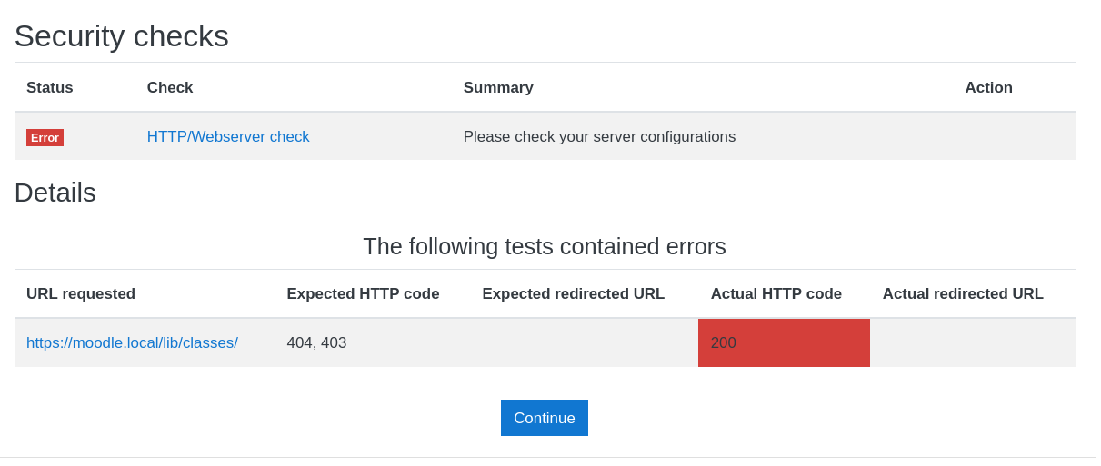Click the Action column header
The width and height of the screenshot is (1101, 466).
point(988,88)
